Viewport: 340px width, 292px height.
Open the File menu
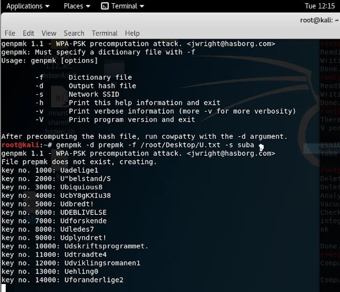coord(10,33)
